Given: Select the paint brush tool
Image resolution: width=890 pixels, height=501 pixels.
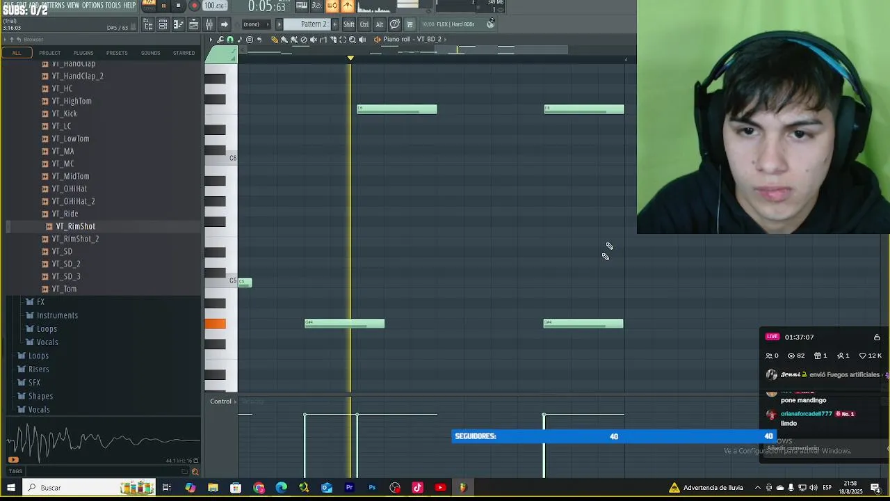Looking at the screenshot, I should pyautogui.click(x=284, y=40).
